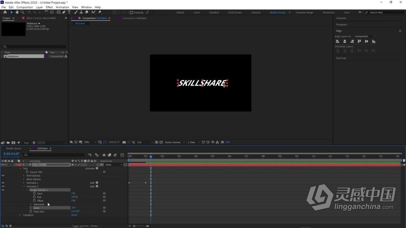Select the Pen tool
406x228 pixels.
click(64, 12)
